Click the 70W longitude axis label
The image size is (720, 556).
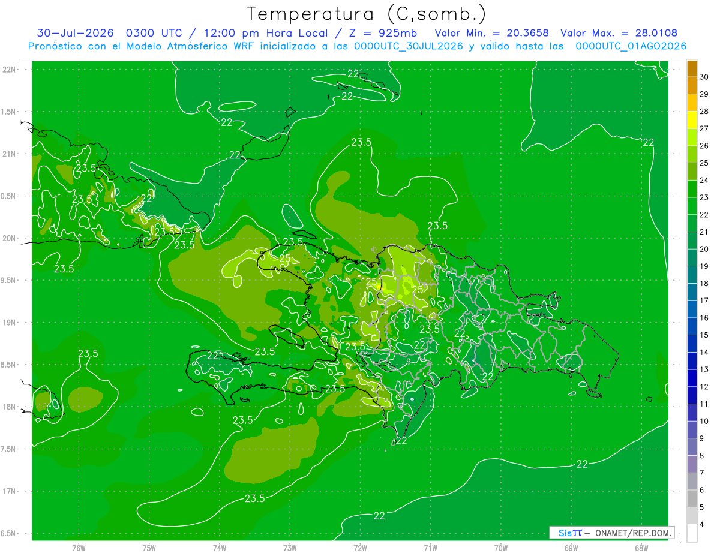[x=501, y=548]
